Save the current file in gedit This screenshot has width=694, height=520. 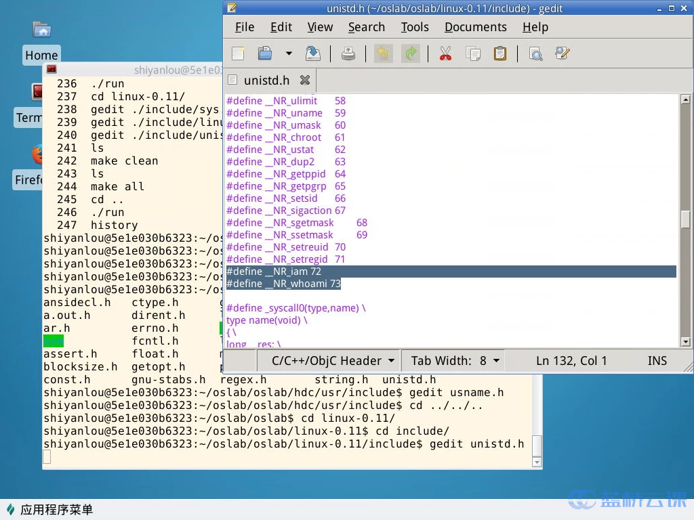pos(313,53)
